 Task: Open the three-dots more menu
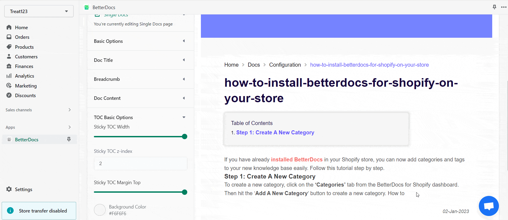pos(504,7)
